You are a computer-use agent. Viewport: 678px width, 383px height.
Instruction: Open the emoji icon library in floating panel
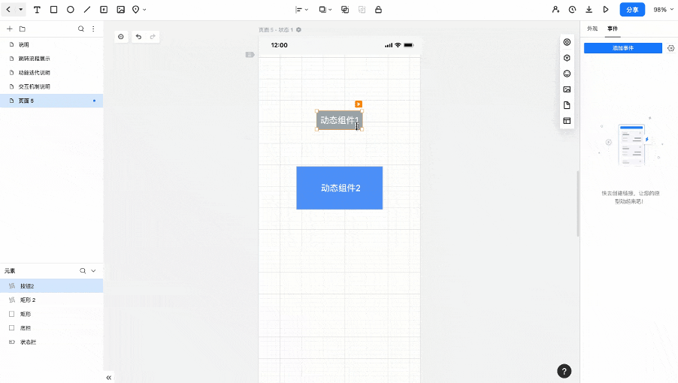(567, 74)
